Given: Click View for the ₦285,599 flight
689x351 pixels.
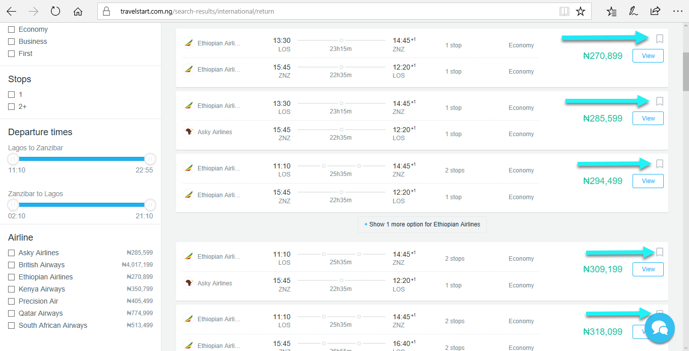Looking at the screenshot, I should point(648,119).
